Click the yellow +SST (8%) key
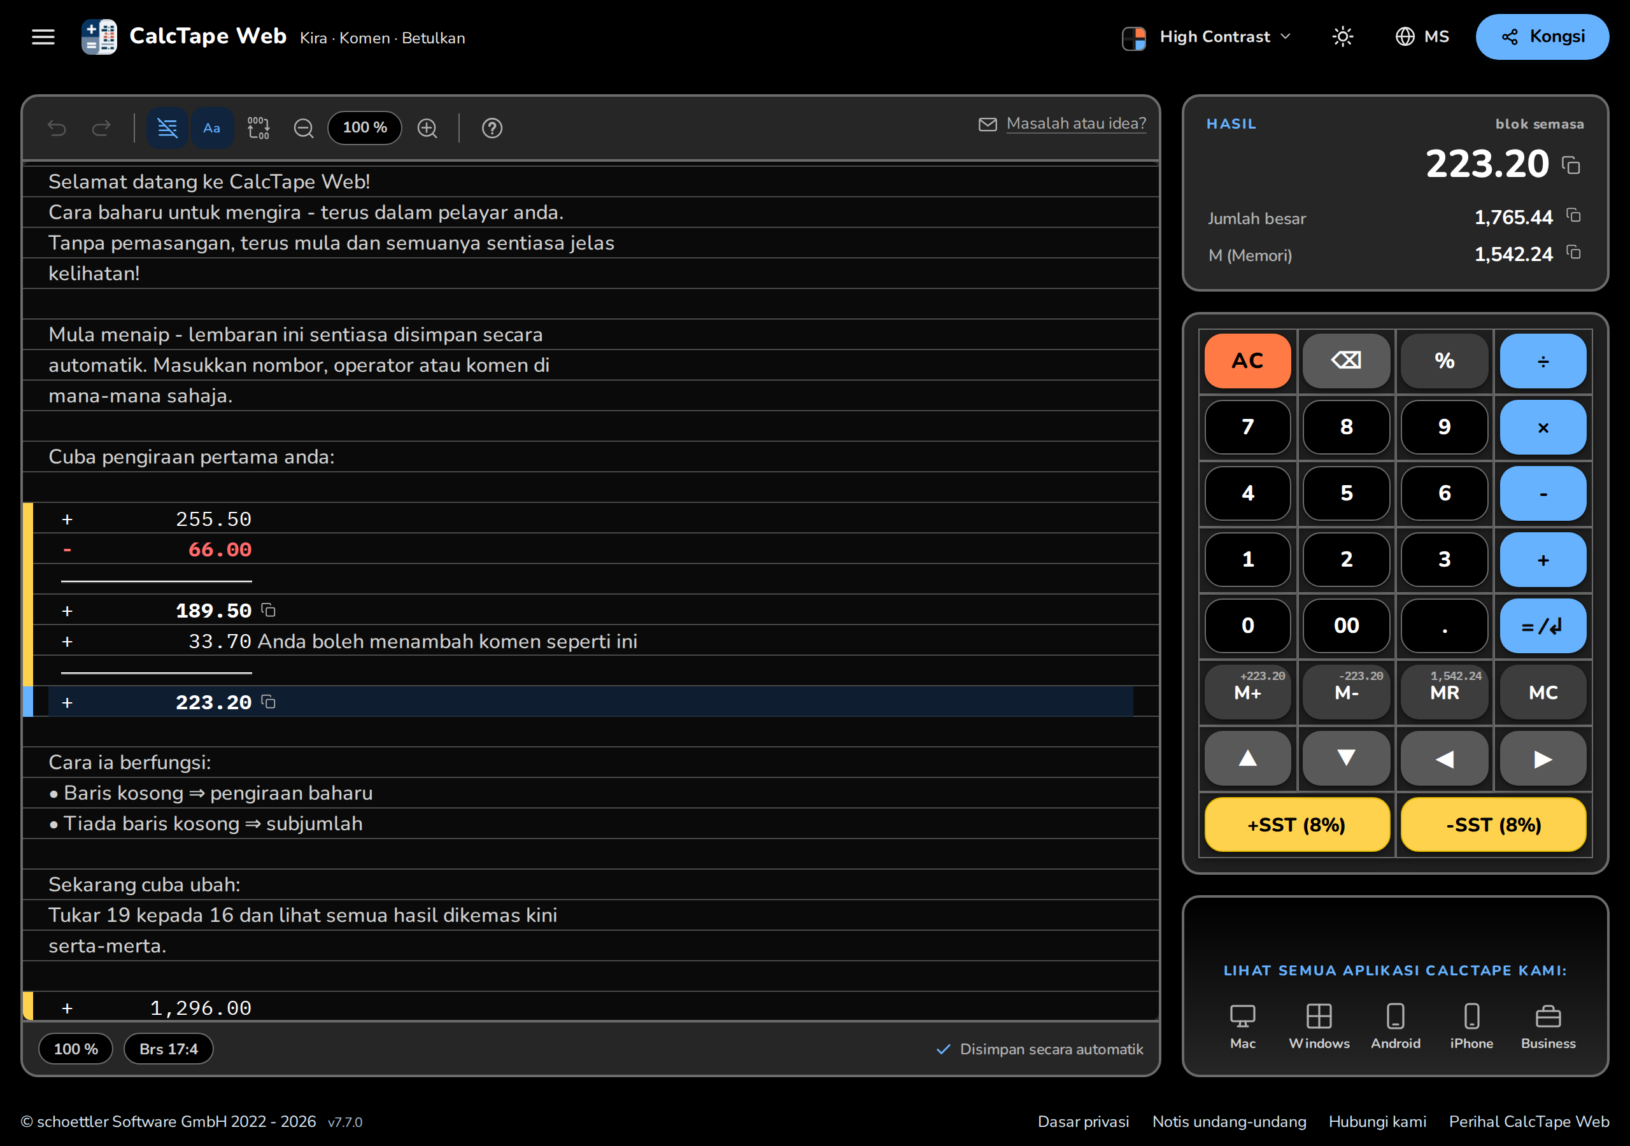The width and height of the screenshot is (1630, 1146). pos(1297,824)
